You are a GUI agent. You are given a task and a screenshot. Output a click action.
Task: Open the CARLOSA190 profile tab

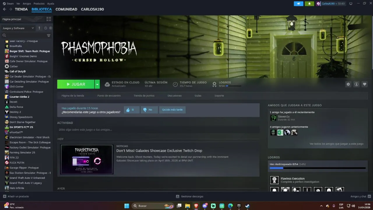tap(92, 9)
